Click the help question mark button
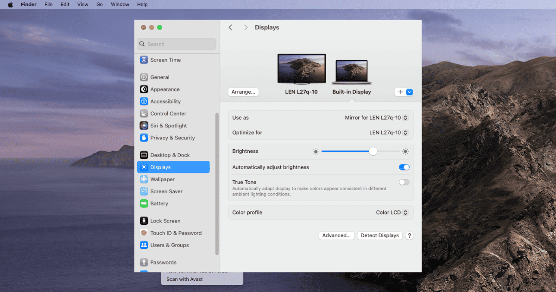The width and height of the screenshot is (556, 292). [x=409, y=235]
